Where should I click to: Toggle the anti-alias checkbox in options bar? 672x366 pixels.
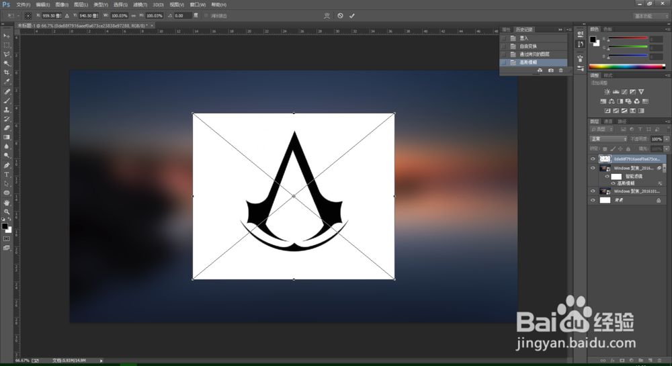tap(206, 16)
